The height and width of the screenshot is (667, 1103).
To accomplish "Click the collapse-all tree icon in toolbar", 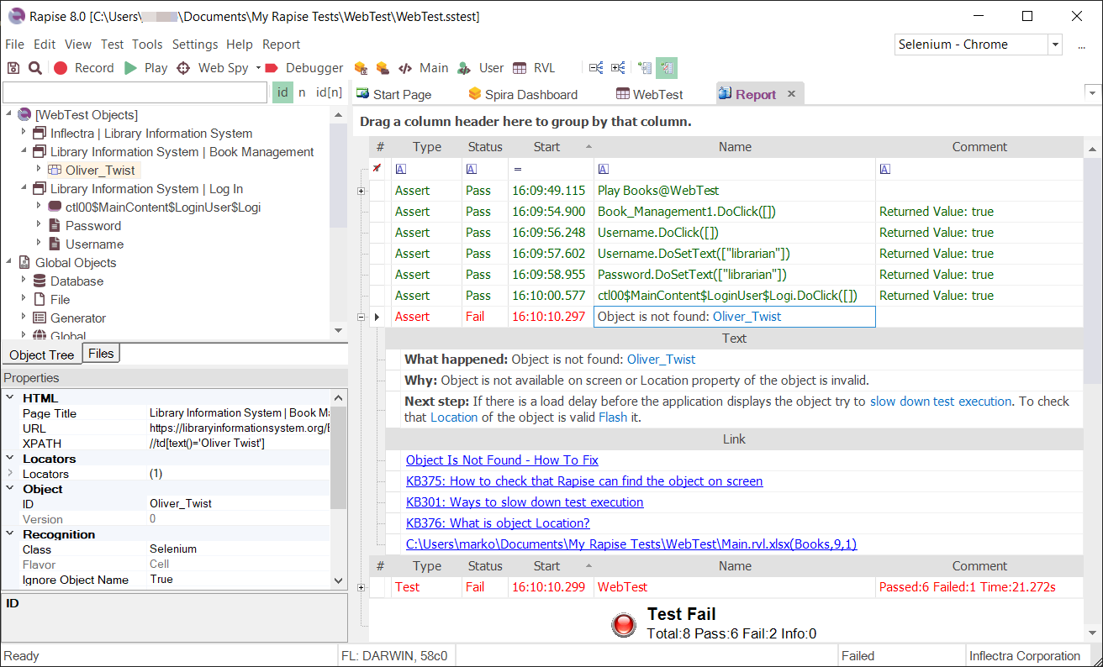I will (596, 68).
